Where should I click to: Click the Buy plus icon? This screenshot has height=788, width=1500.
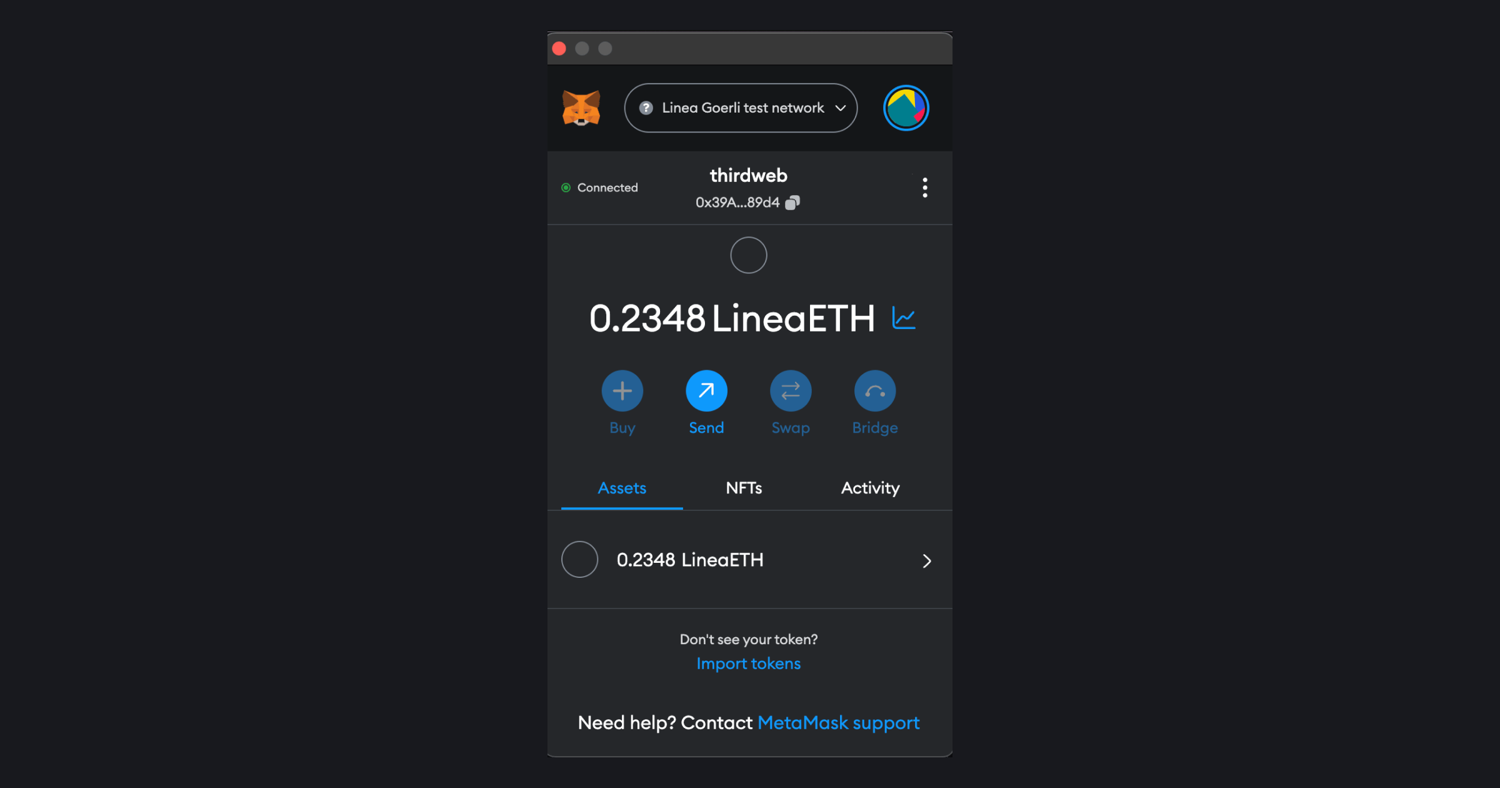622,391
